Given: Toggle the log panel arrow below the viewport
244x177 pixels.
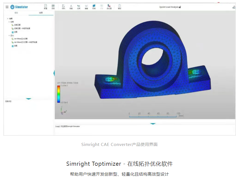Looking at the screenshot, I should pos(153,124).
